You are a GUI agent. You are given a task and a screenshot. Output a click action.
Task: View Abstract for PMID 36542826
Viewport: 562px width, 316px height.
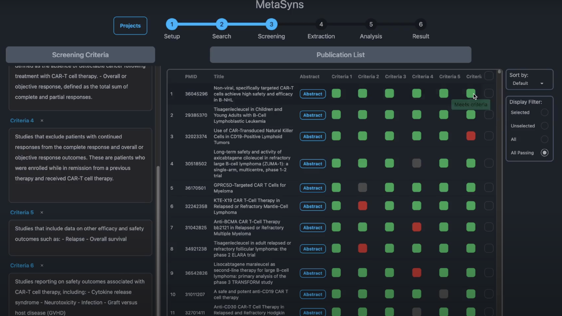[x=313, y=273]
